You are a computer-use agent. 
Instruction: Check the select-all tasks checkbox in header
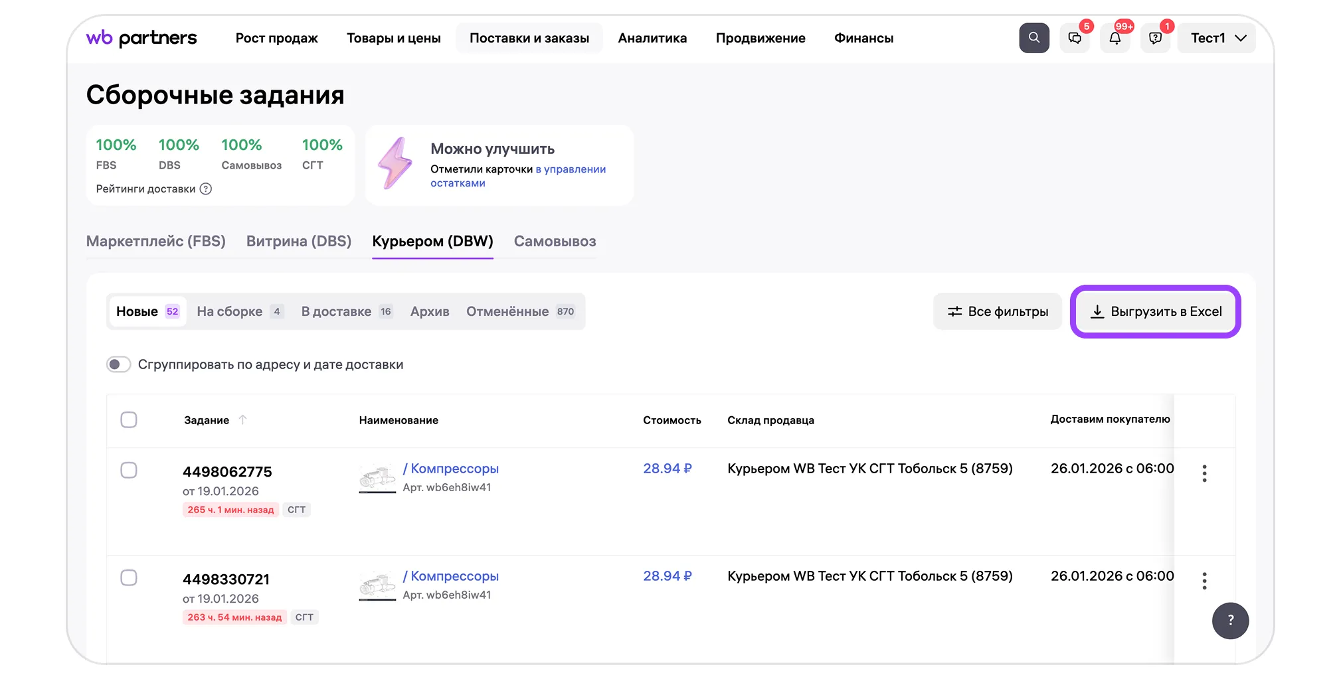click(129, 419)
